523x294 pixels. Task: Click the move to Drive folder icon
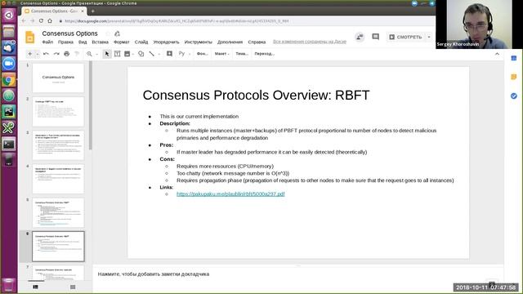click(117, 33)
